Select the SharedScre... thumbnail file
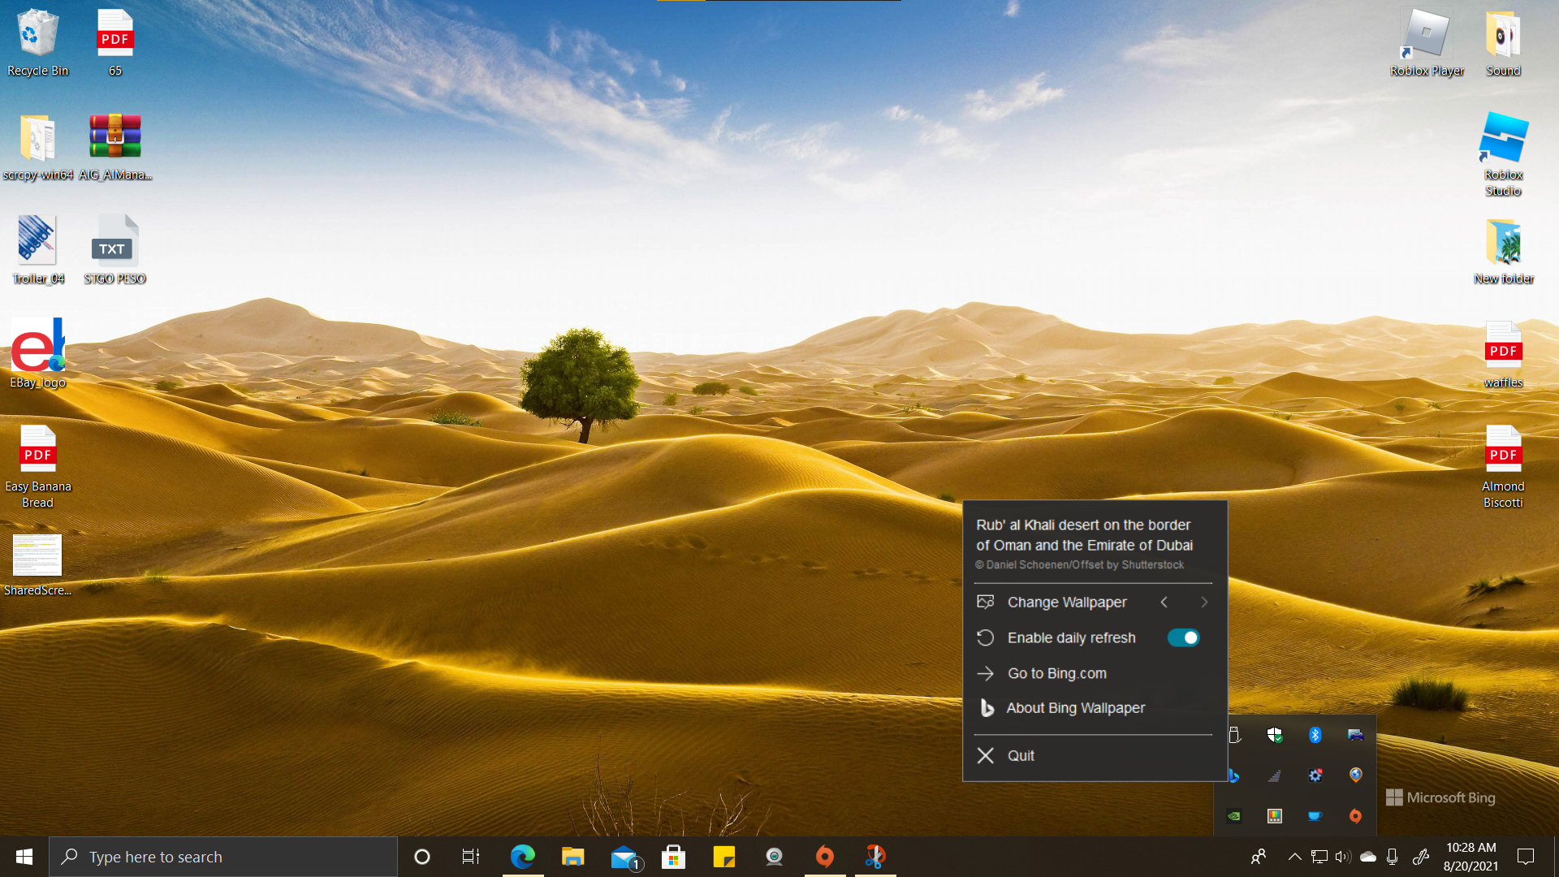Screen dimensions: 1559x877 (37, 565)
